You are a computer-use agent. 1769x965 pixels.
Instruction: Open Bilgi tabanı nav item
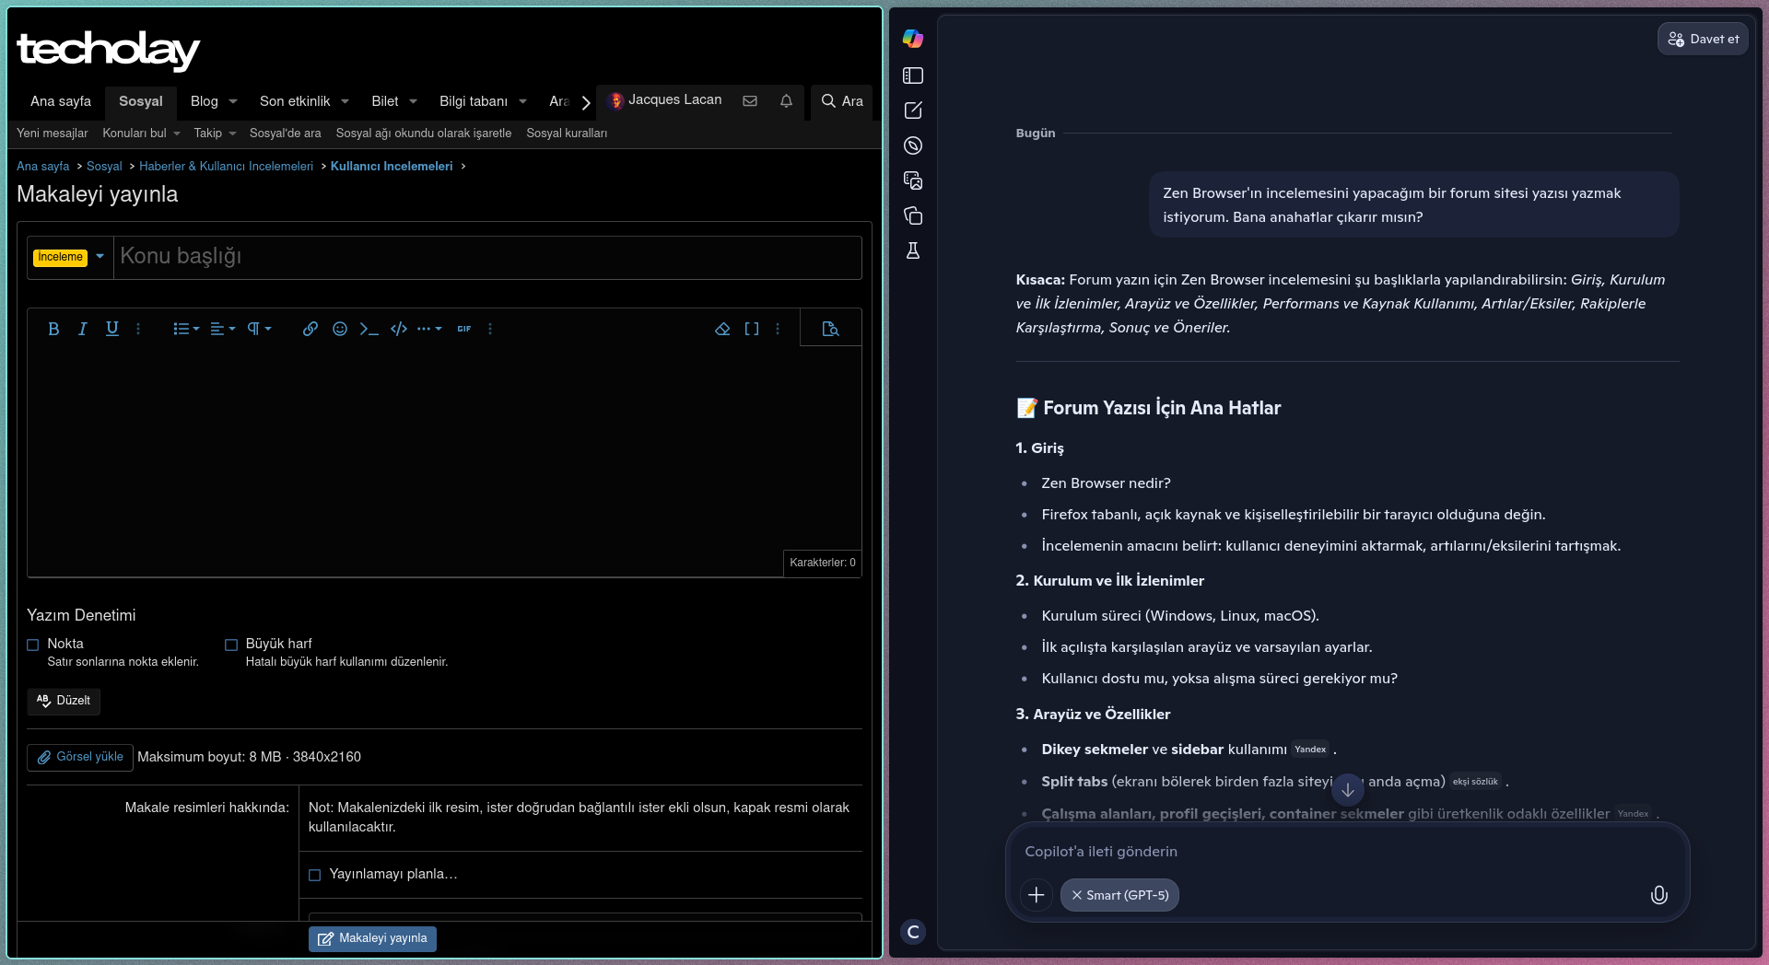pyautogui.click(x=474, y=101)
